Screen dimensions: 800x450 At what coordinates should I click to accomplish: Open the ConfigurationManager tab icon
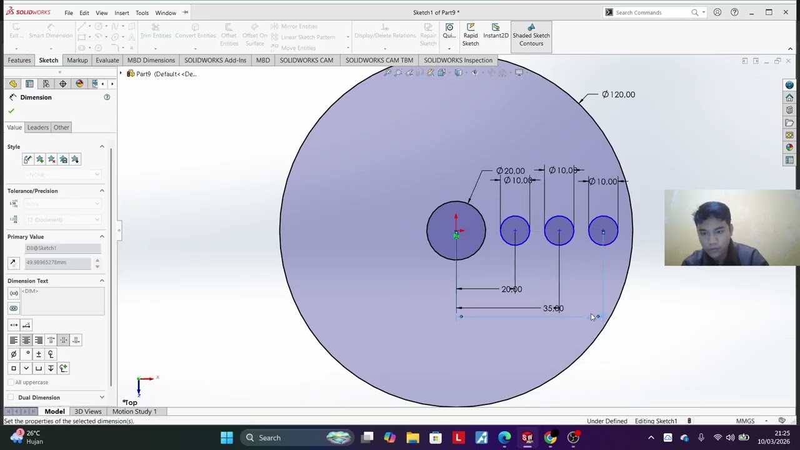pos(46,84)
